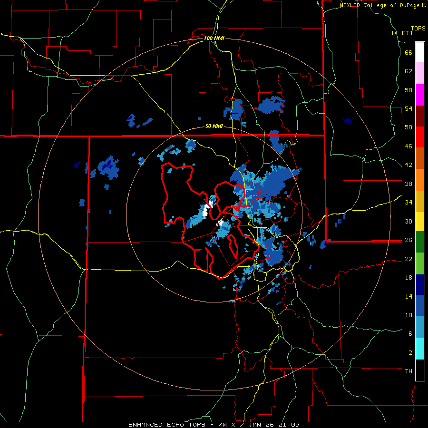Click the "KMTX" station identifier in the caption
Viewport: 428px width, 428px height.
tap(226, 425)
